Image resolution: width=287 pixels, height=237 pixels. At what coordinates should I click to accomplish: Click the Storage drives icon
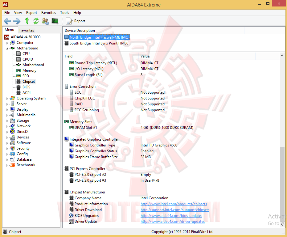[12, 120]
